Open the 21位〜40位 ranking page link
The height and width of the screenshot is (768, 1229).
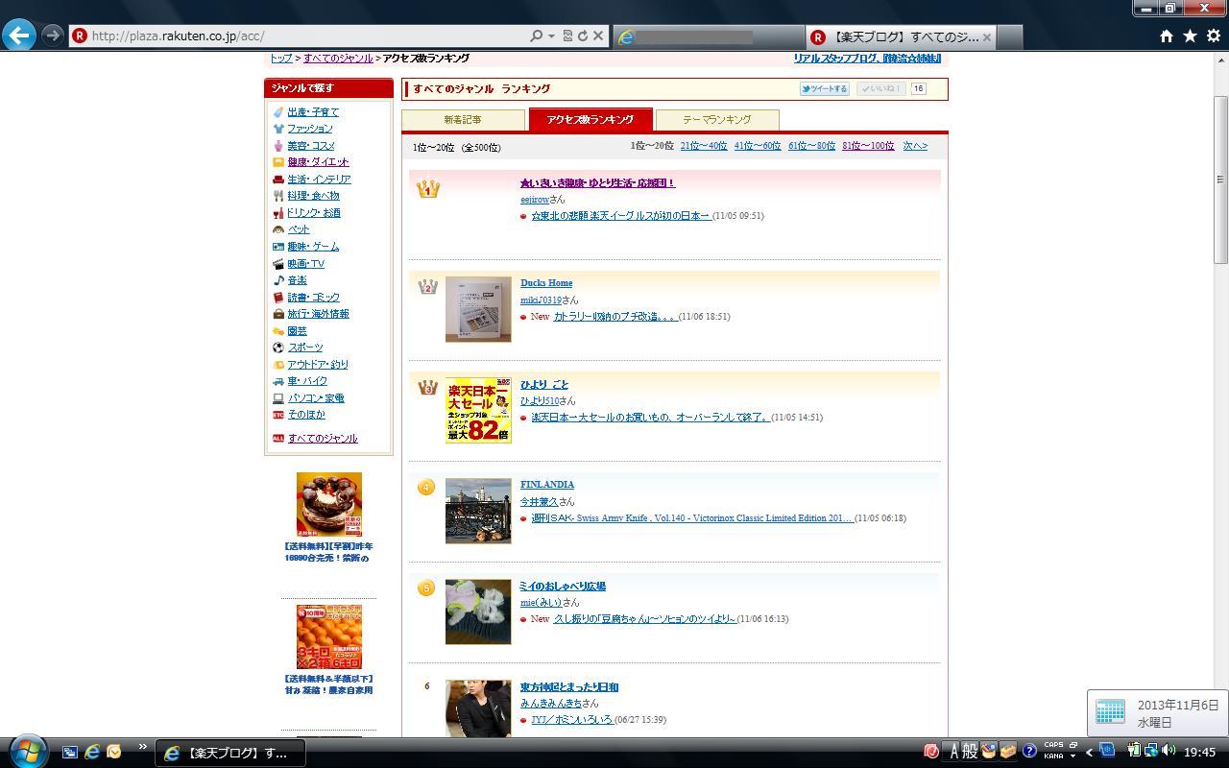click(x=703, y=146)
